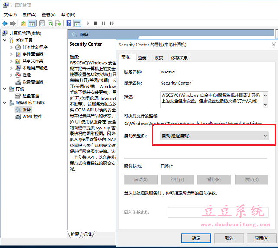Expand the 任务计划程序 node arrow
This screenshot has width=278, height=248.
tap(11, 47)
